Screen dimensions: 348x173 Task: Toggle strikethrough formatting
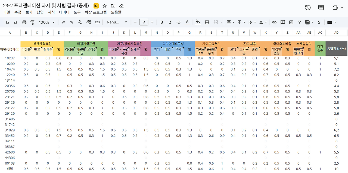click(179, 22)
